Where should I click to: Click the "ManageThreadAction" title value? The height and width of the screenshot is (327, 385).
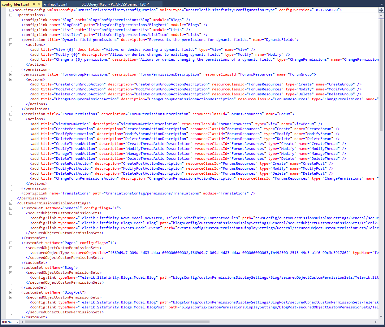pyautogui.click(x=76, y=154)
